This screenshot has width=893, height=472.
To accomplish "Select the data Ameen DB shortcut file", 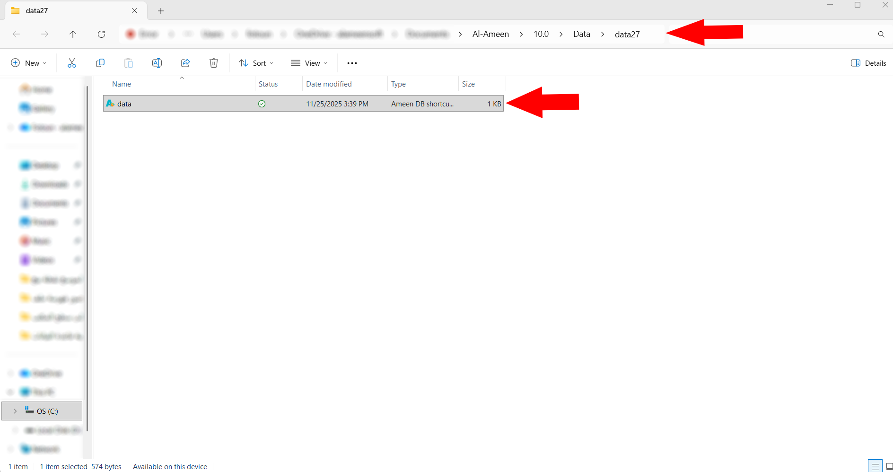I will click(124, 104).
